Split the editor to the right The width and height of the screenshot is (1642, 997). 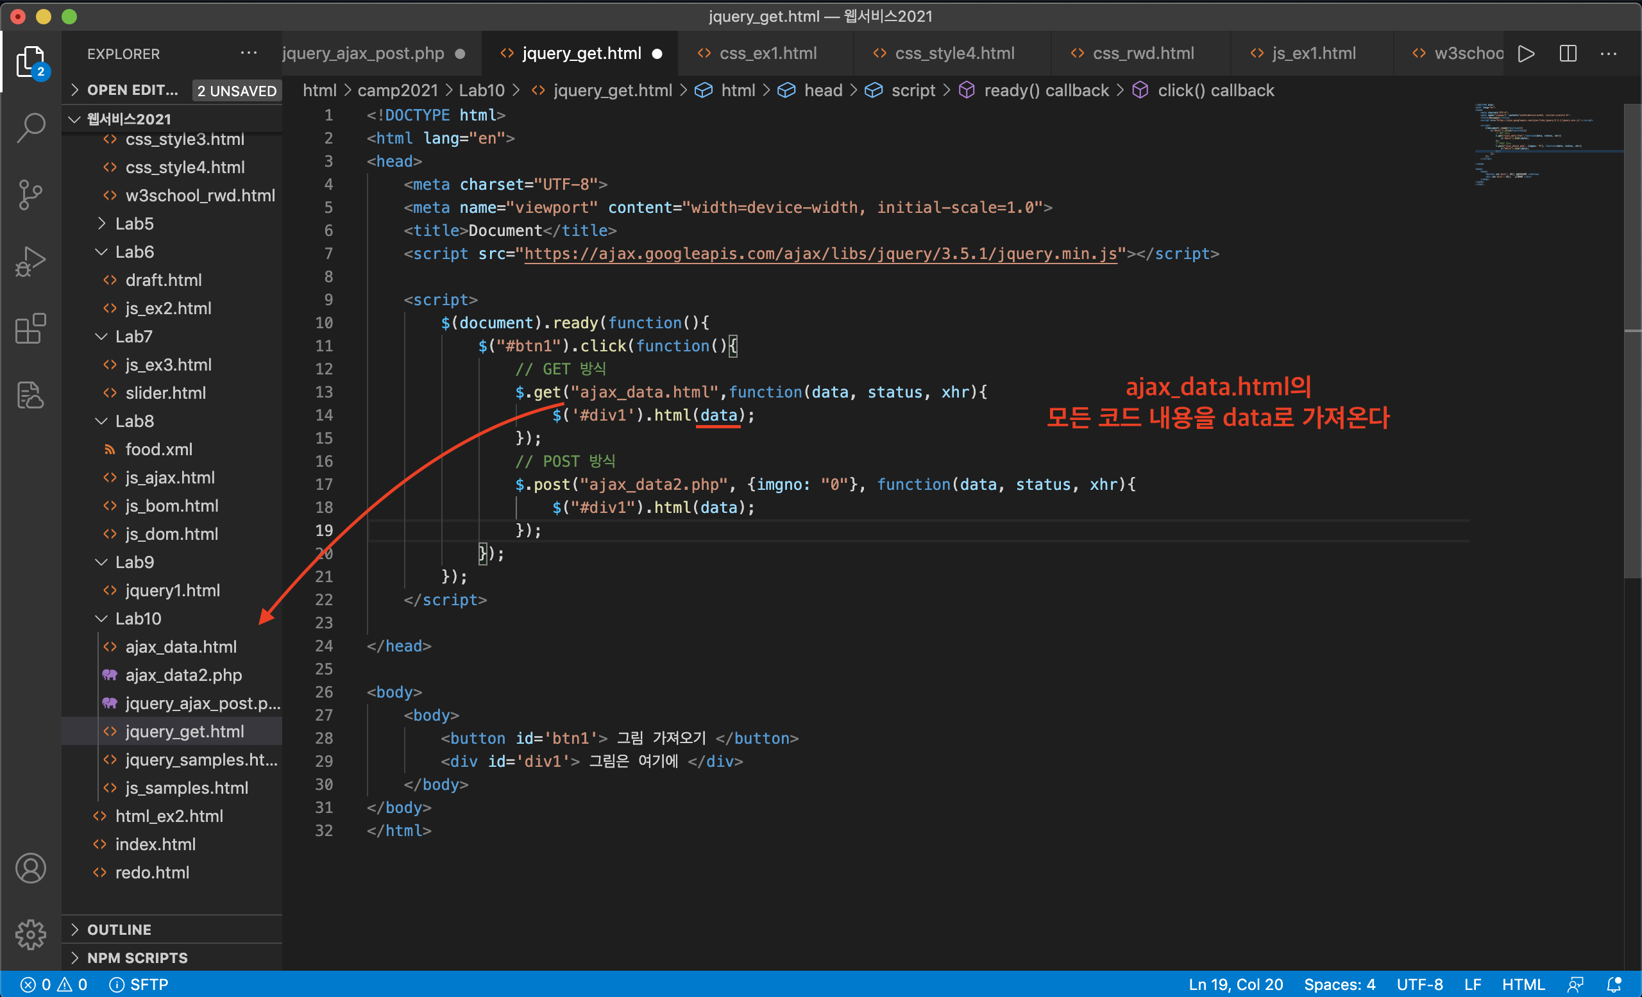coord(1568,53)
